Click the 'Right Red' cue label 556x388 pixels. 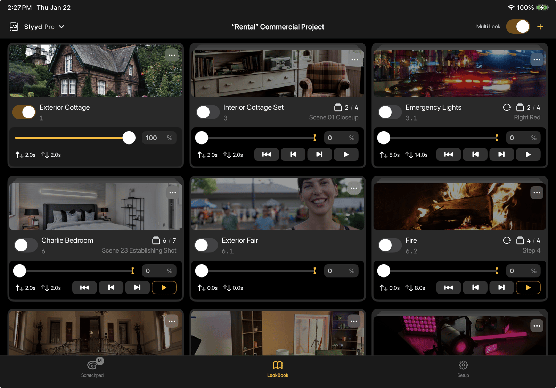click(527, 117)
